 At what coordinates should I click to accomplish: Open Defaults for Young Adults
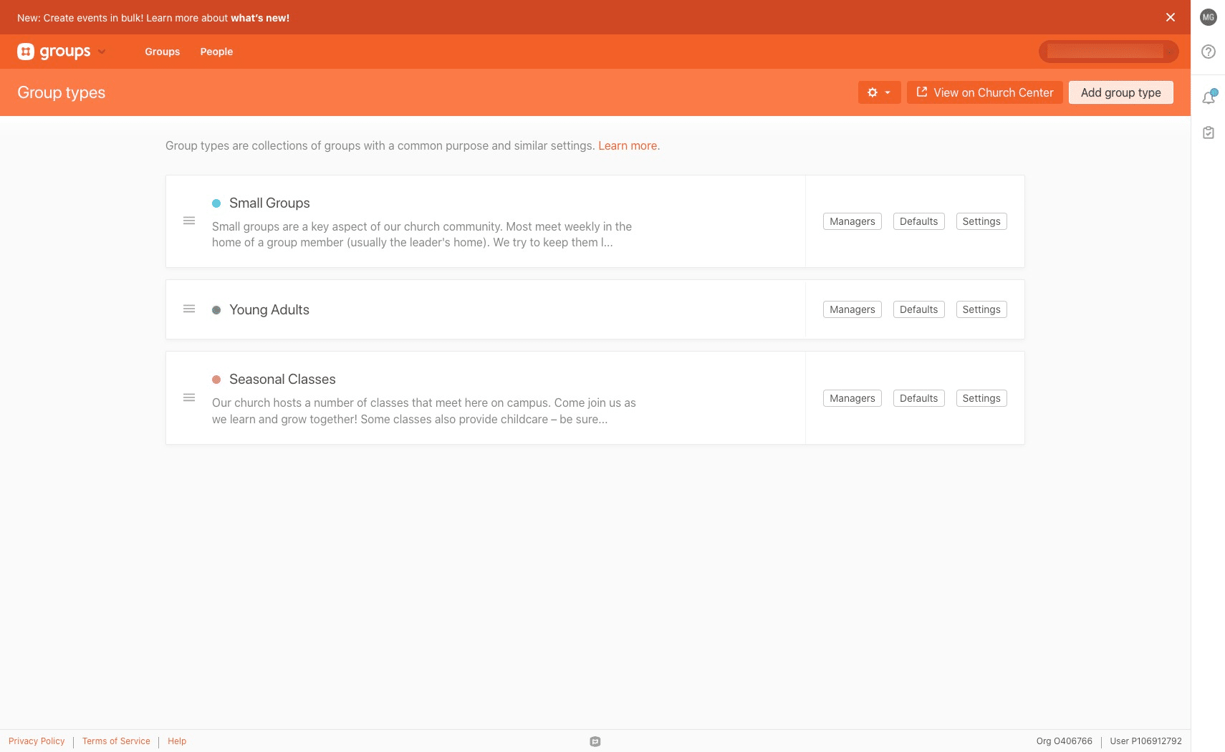(x=918, y=309)
